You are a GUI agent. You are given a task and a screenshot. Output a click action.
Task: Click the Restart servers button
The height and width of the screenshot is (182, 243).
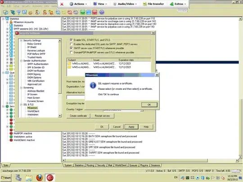[102, 116]
